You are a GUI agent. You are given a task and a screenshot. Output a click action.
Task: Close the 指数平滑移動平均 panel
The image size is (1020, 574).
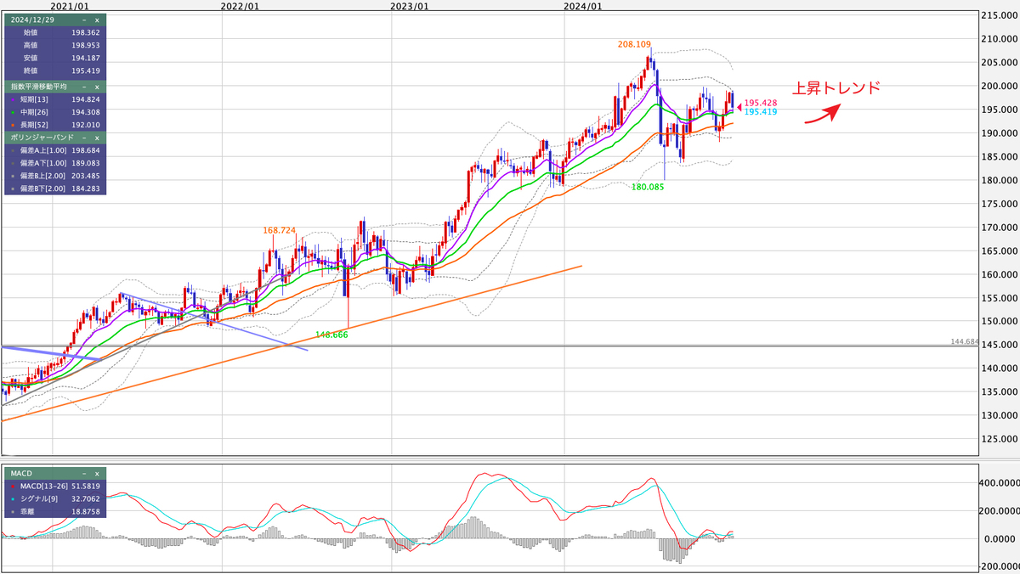point(96,87)
